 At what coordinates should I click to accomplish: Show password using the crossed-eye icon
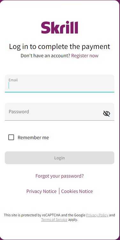point(107,114)
